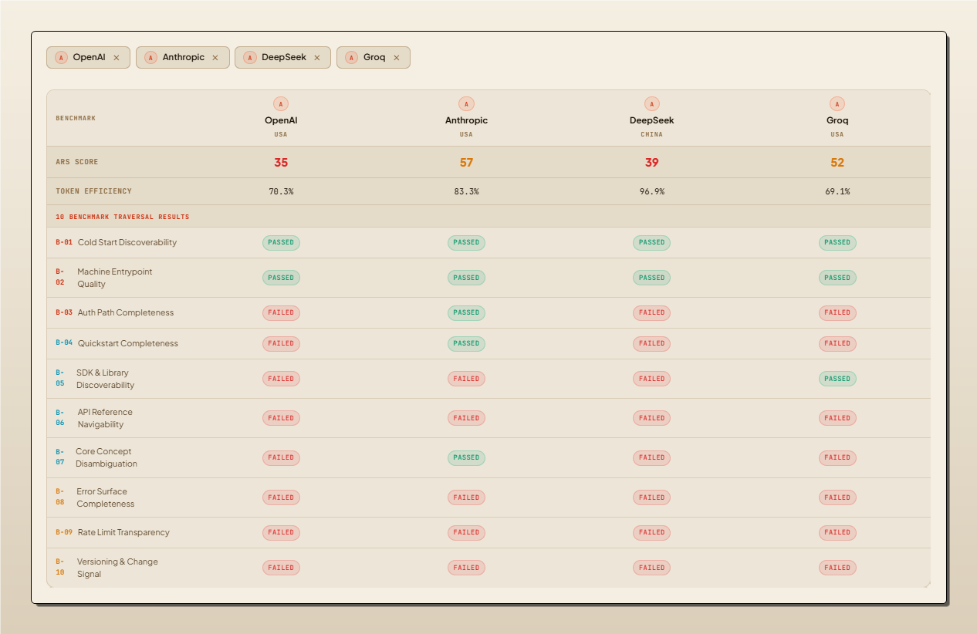Open the B-06 API Reference Navigability row
This screenshot has height=634, width=977.
coord(488,418)
